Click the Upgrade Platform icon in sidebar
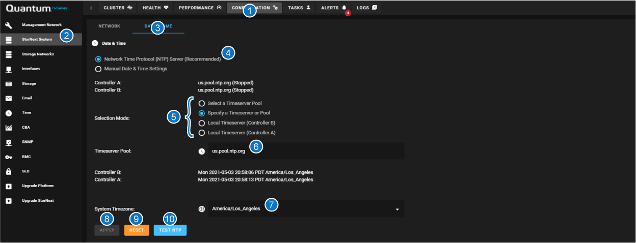 tap(9, 187)
